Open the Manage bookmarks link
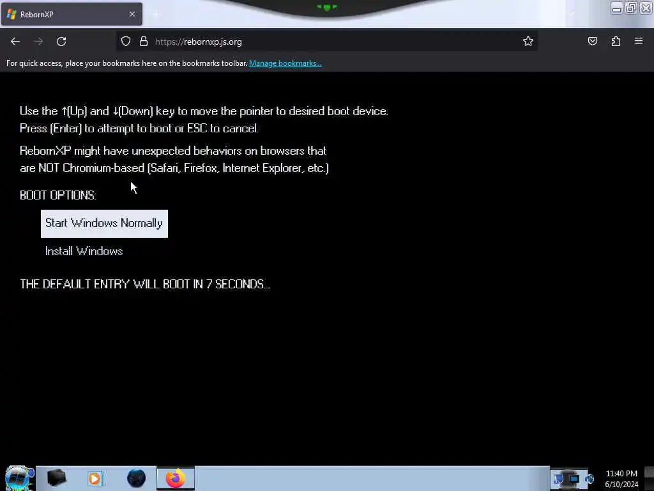 (x=285, y=63)
